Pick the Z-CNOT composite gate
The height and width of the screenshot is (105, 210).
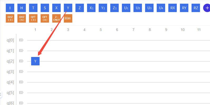click(x=56, y=18)
